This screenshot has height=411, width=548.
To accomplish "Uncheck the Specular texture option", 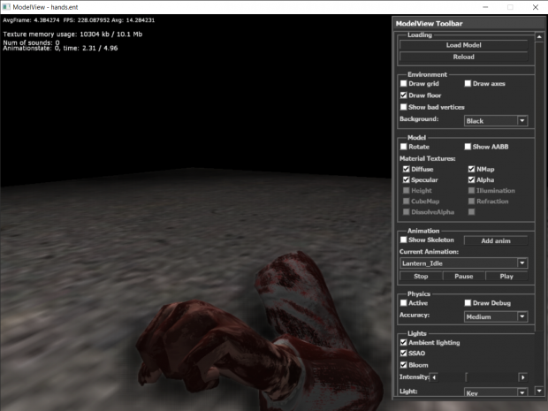I will (406, 179).
